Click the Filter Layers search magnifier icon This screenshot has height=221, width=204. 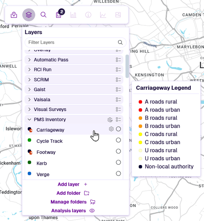(120, 42)
